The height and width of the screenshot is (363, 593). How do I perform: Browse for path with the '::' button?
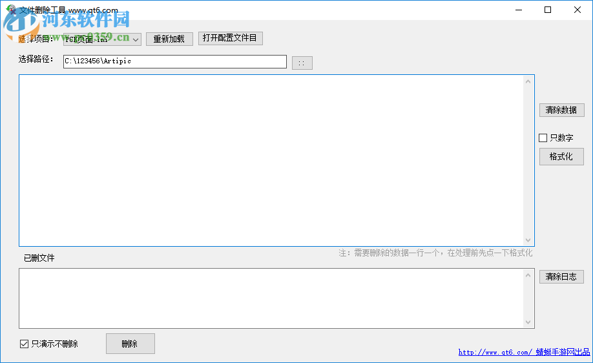302,63
